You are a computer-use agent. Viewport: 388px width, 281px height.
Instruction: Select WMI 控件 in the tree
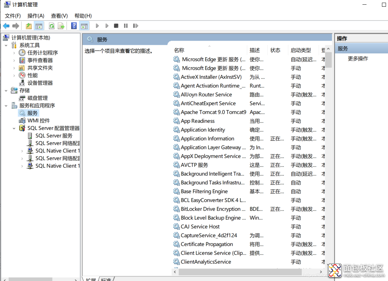tap(38, 120)
